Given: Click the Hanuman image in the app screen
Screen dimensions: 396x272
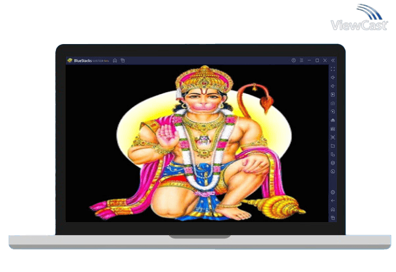Looking at the screenshot, I should [x=198, y=143].
